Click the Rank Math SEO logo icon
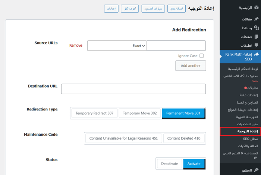Viewport: 261px width, 175px height. [257, 54]
